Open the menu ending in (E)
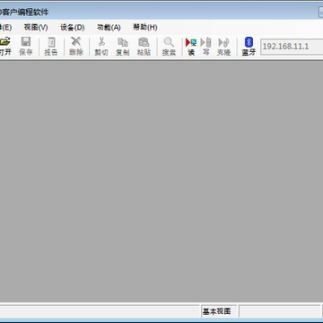This screenshot has width=323, height=323. (5, 28)
